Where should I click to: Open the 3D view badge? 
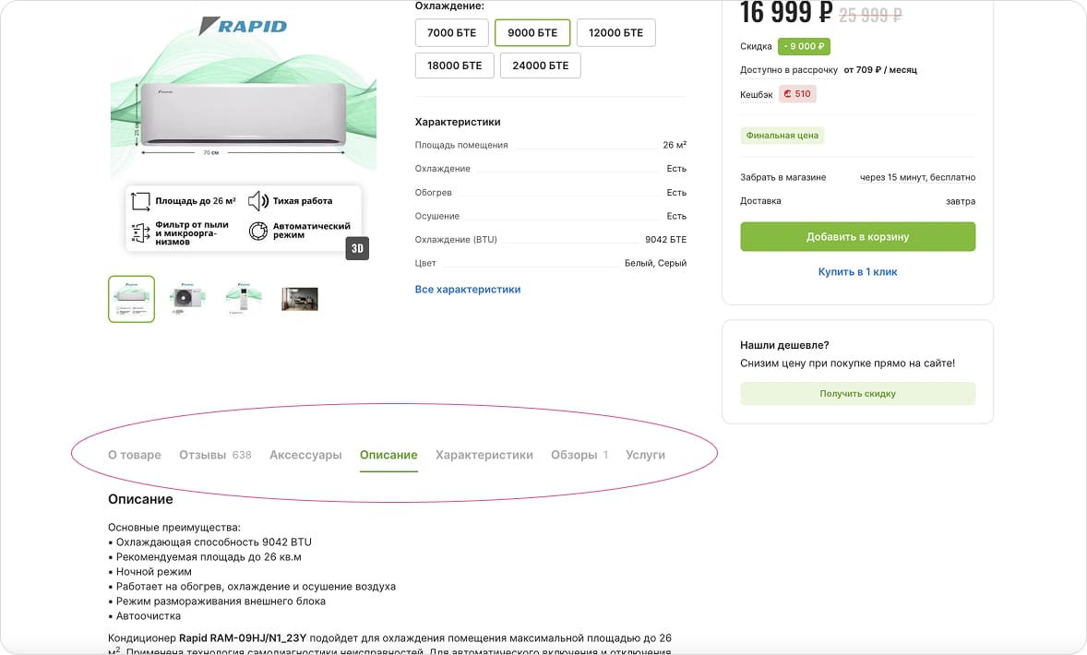[x=357, y=249]
